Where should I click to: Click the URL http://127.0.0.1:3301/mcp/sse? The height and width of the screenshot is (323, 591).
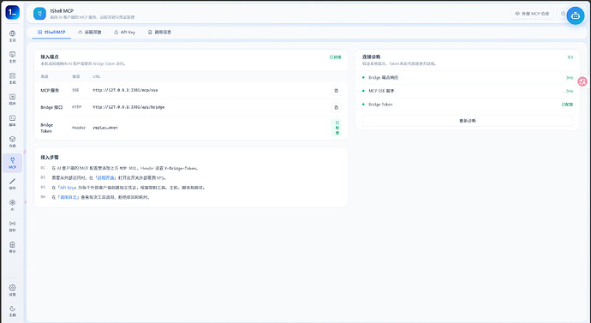point(126,91)
